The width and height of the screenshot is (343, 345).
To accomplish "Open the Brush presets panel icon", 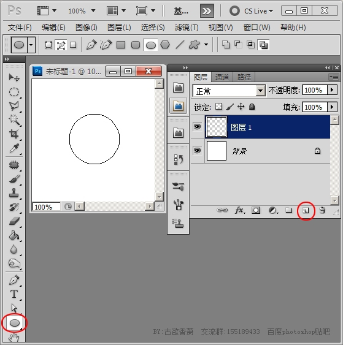I will pyautogui.click(x=179, y=205).
